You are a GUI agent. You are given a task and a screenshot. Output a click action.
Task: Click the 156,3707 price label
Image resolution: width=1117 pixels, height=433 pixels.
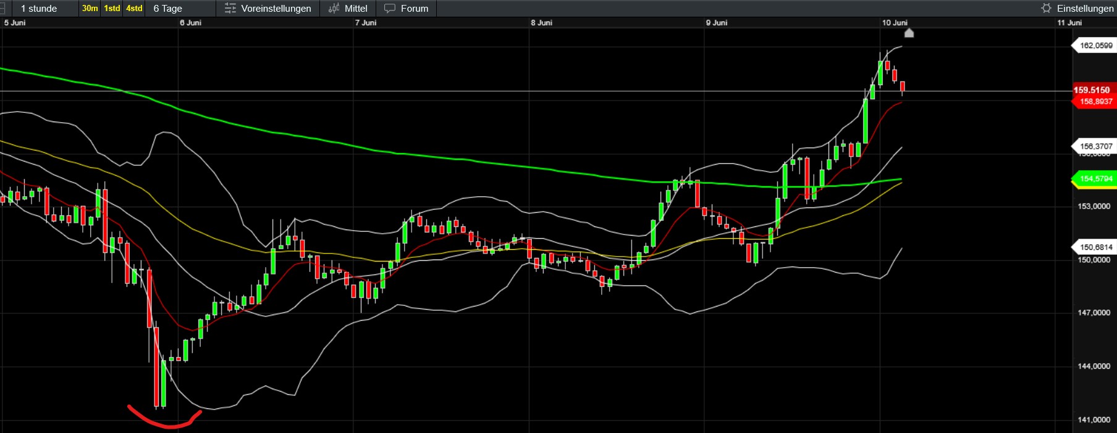pos(1094,147)
